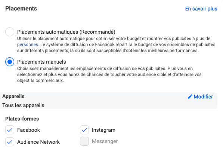
Task: Open the En savoir plus link
Action: coord(201,9)
